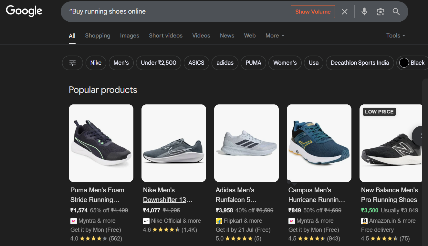Image resolution: width=428 pixels, height=246 pixels.
Task: Open Google Lens image search icon
Action: tap(381, 12)
